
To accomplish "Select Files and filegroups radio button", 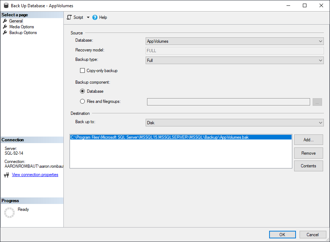I will [82, 101].
